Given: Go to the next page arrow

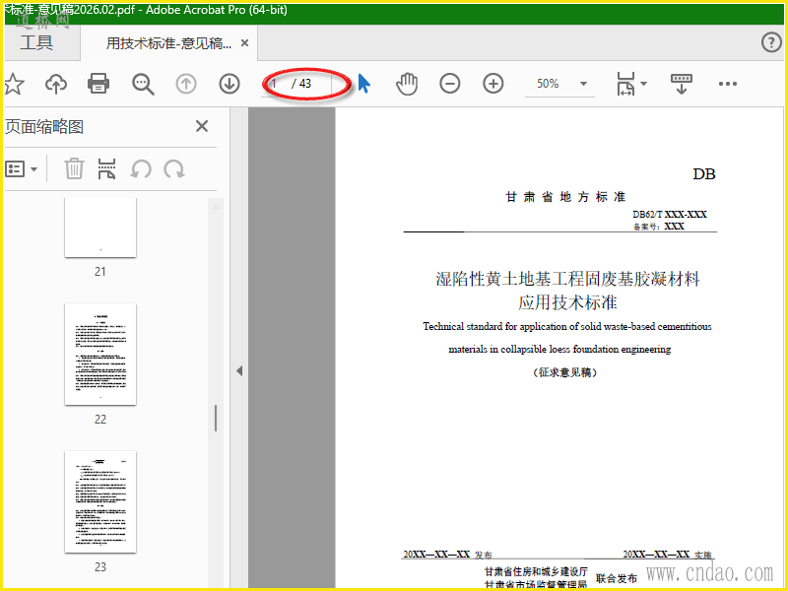Looking at the screenshot, I should click(230, 84).
